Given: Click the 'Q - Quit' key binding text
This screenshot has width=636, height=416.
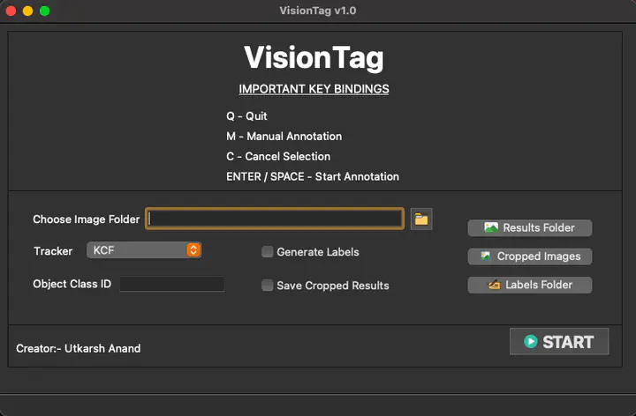Looking at the screenshot, I should pos(246,116).
